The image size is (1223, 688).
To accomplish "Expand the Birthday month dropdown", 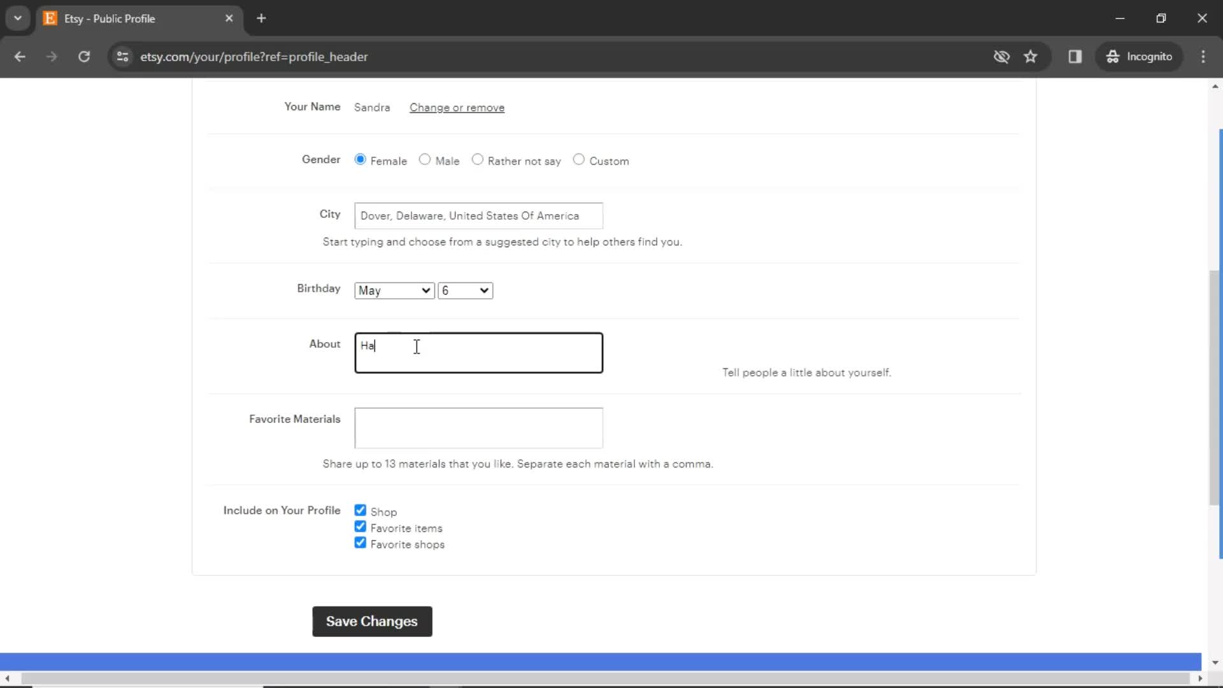I will pos(393,290).
